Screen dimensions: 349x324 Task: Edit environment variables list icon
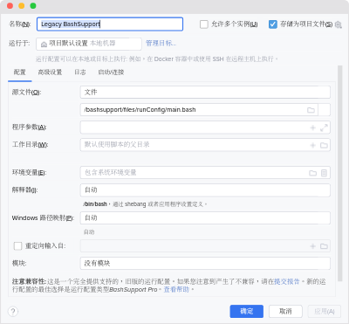pyautogui.click(x=324, y=173)
